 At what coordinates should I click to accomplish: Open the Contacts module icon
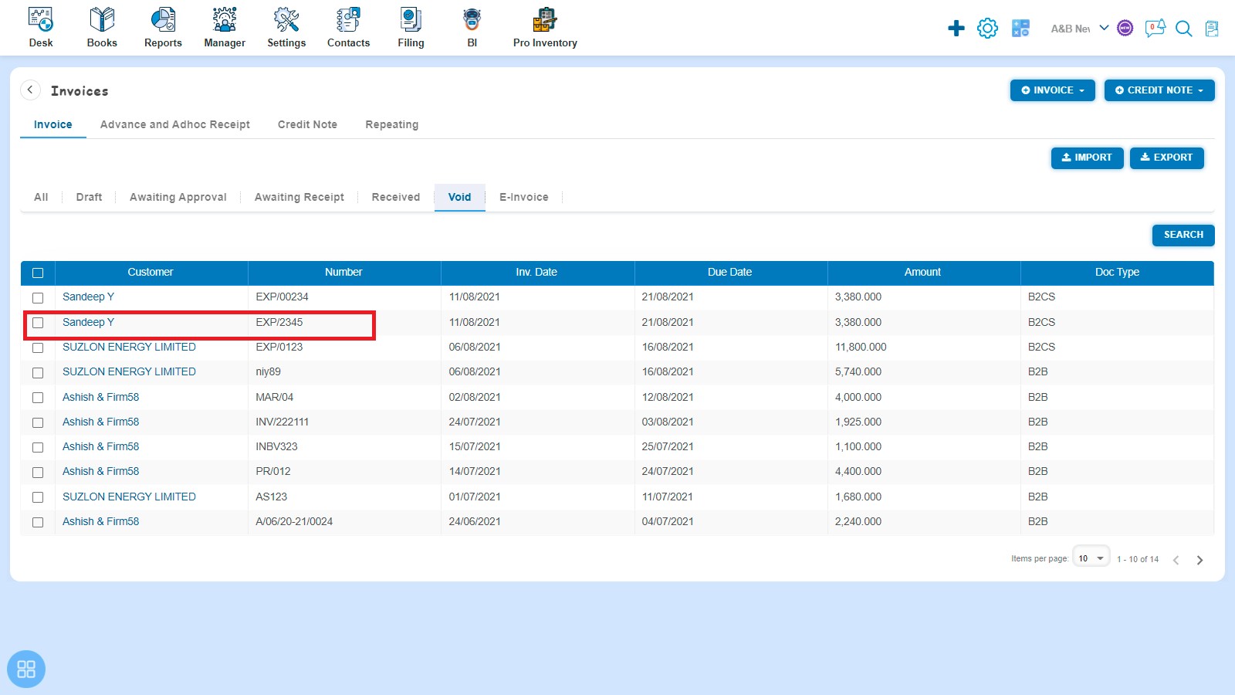pyautogui.click(x=348, y=20)
